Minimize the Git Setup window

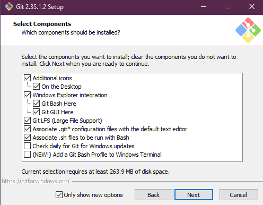[204, 7]
